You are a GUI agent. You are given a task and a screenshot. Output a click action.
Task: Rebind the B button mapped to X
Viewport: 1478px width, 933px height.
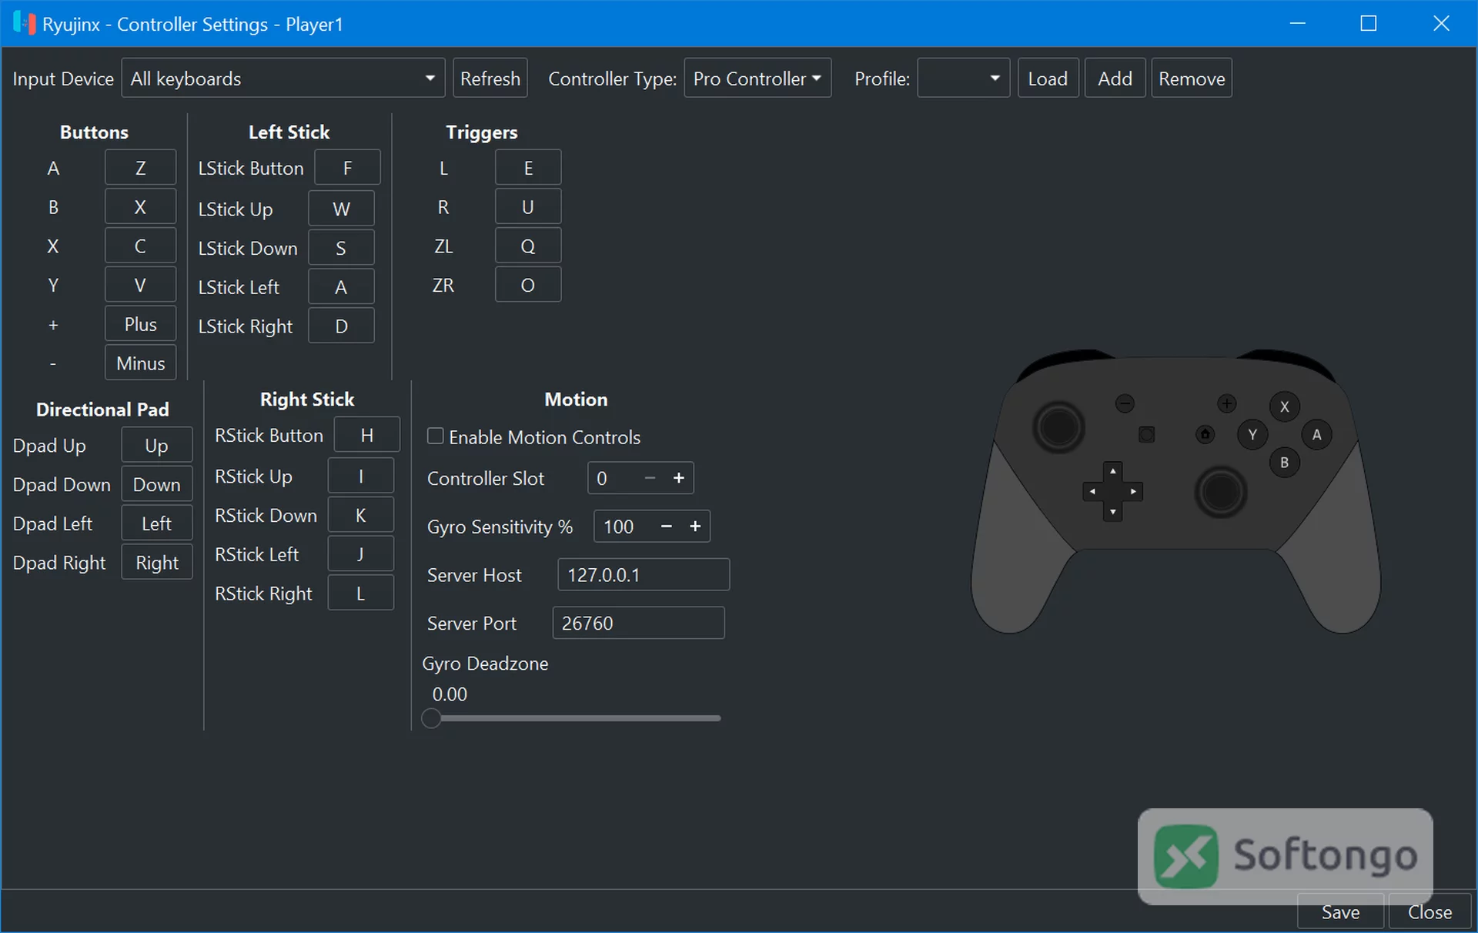[140, 207]
